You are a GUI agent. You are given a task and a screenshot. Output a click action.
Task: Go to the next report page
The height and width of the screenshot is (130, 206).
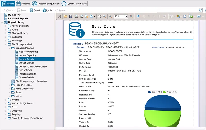pyautogui.click(x=154, y=16)
